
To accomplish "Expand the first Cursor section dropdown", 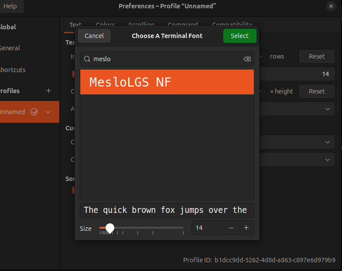I will (297, 142).
